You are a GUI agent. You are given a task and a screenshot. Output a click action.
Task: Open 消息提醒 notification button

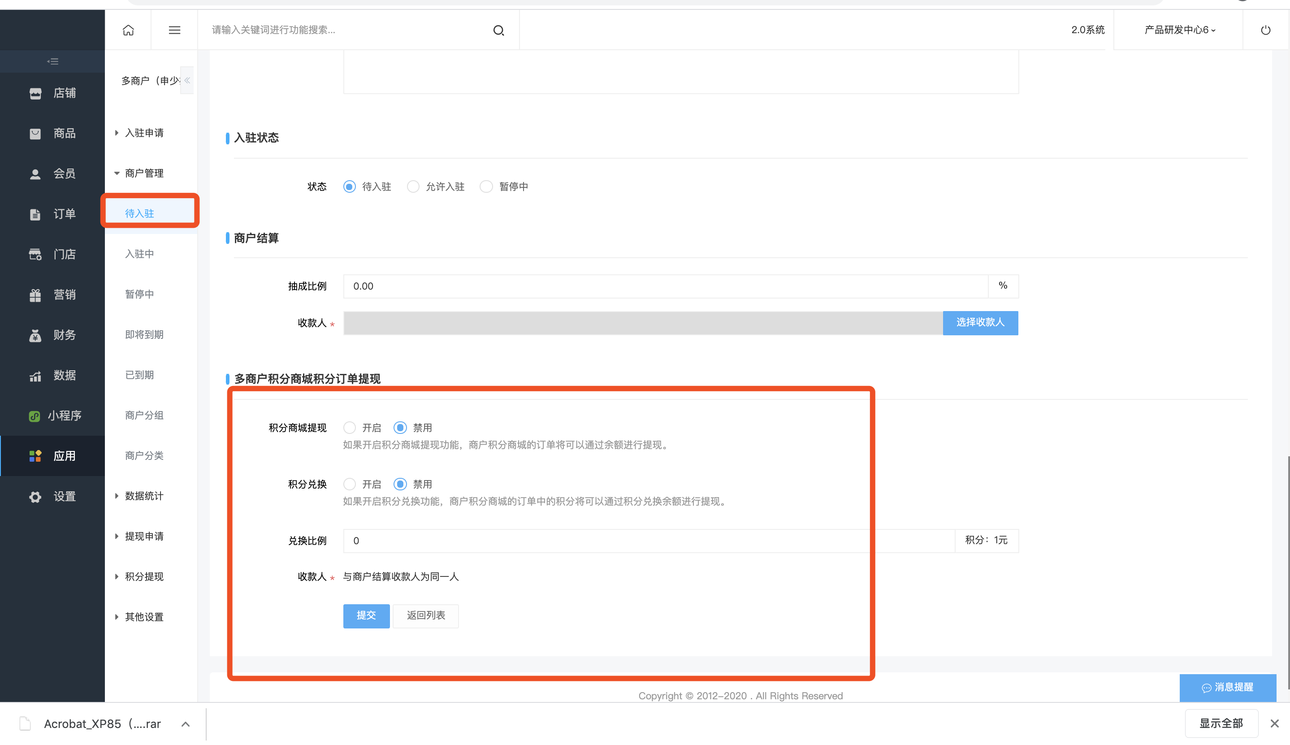pyautogui.click(x=1228, y=687)
